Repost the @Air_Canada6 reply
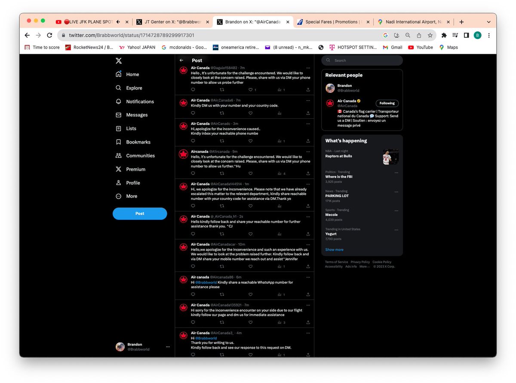This screenshot has width=516, height=383. tap(222, 113)
